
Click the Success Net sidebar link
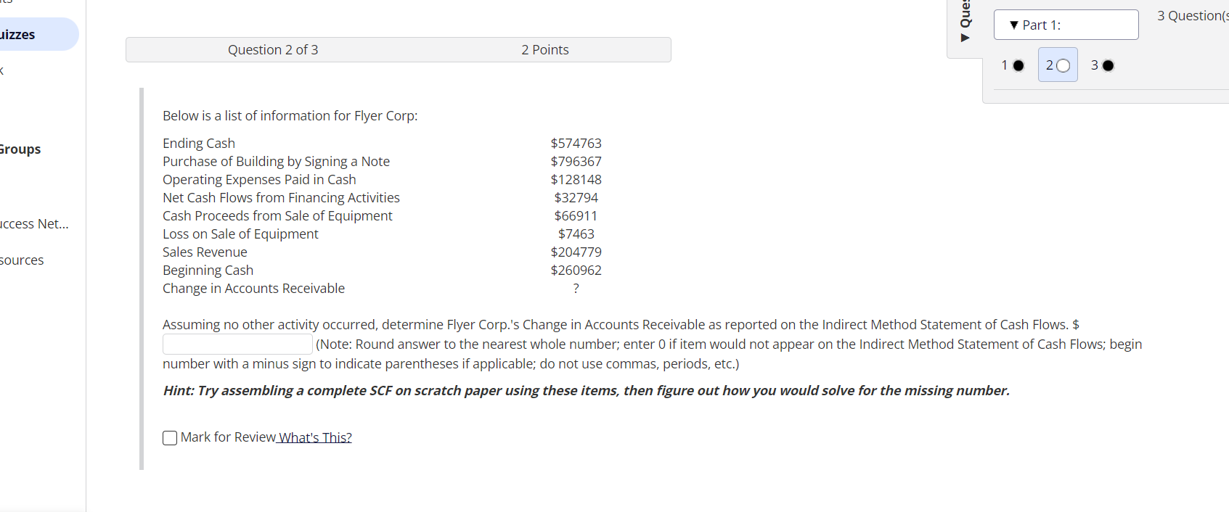click(x=33, y=223)
